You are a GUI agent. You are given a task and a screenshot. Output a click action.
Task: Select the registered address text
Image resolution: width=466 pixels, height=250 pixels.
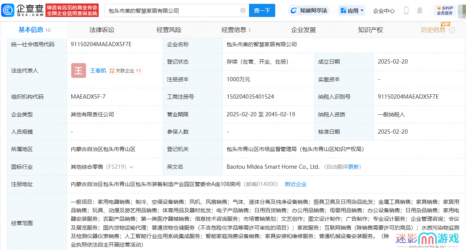(x=156, y=184)
